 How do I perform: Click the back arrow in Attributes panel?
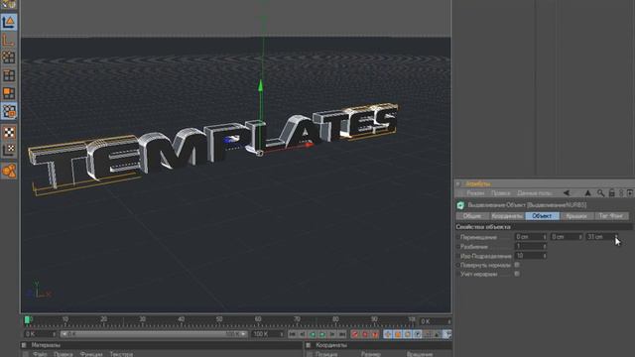[567, 193]
